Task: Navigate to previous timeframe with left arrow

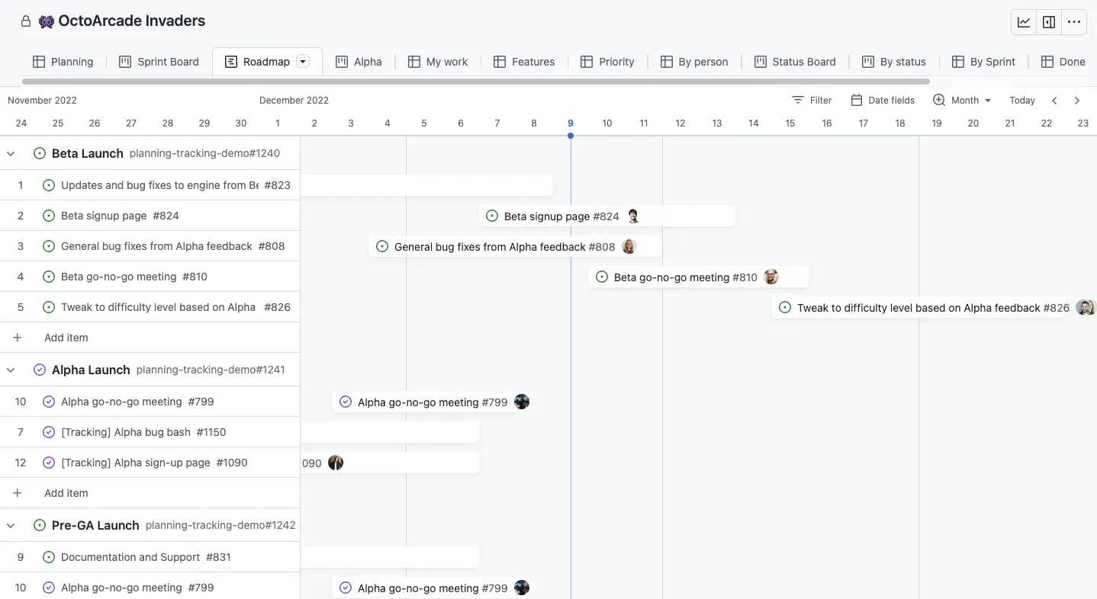Action: (1054, 100)
